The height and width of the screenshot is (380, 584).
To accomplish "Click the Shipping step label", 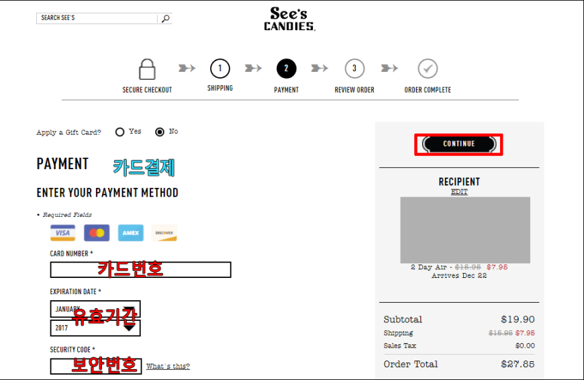I will (220, 89).
